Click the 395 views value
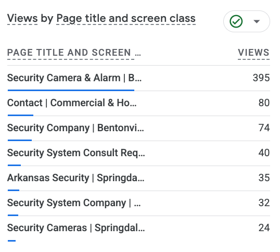The width and height of the screenshot is (280, 252). (261, 78)
